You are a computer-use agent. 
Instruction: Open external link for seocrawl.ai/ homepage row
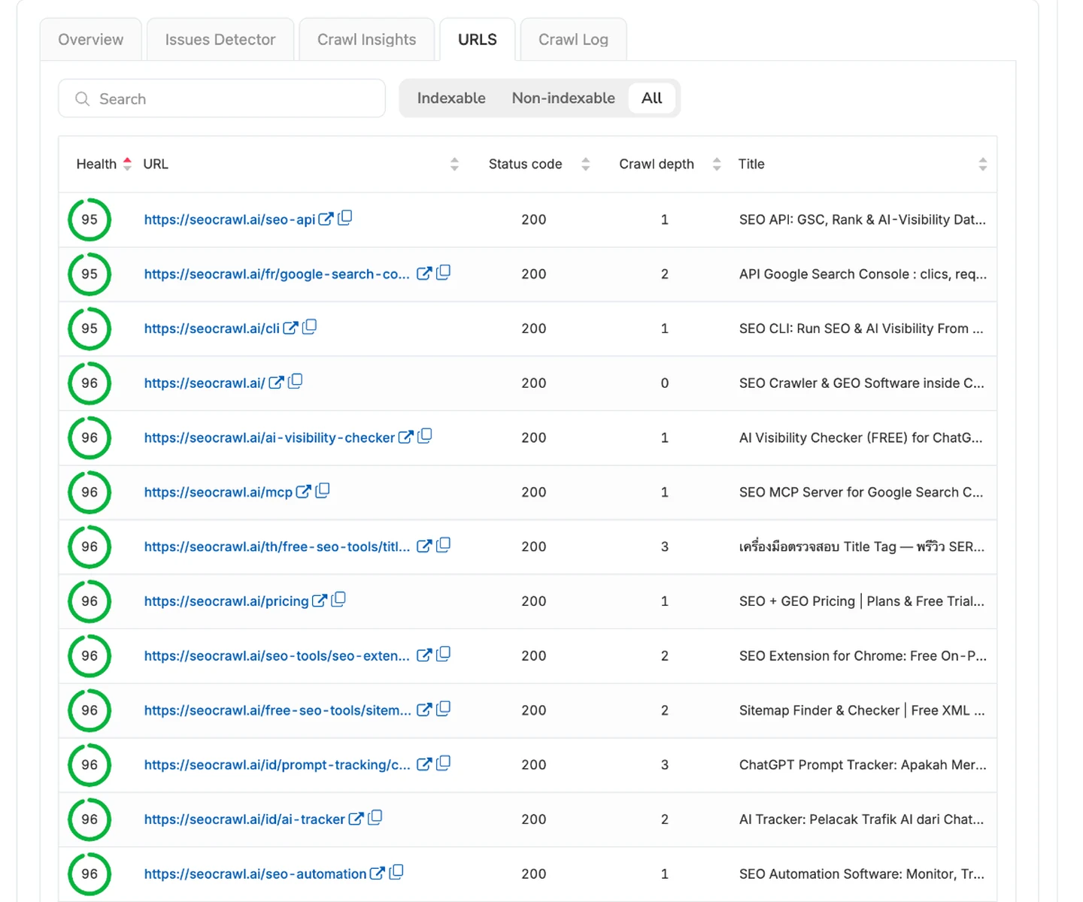(x=276, y=383)
